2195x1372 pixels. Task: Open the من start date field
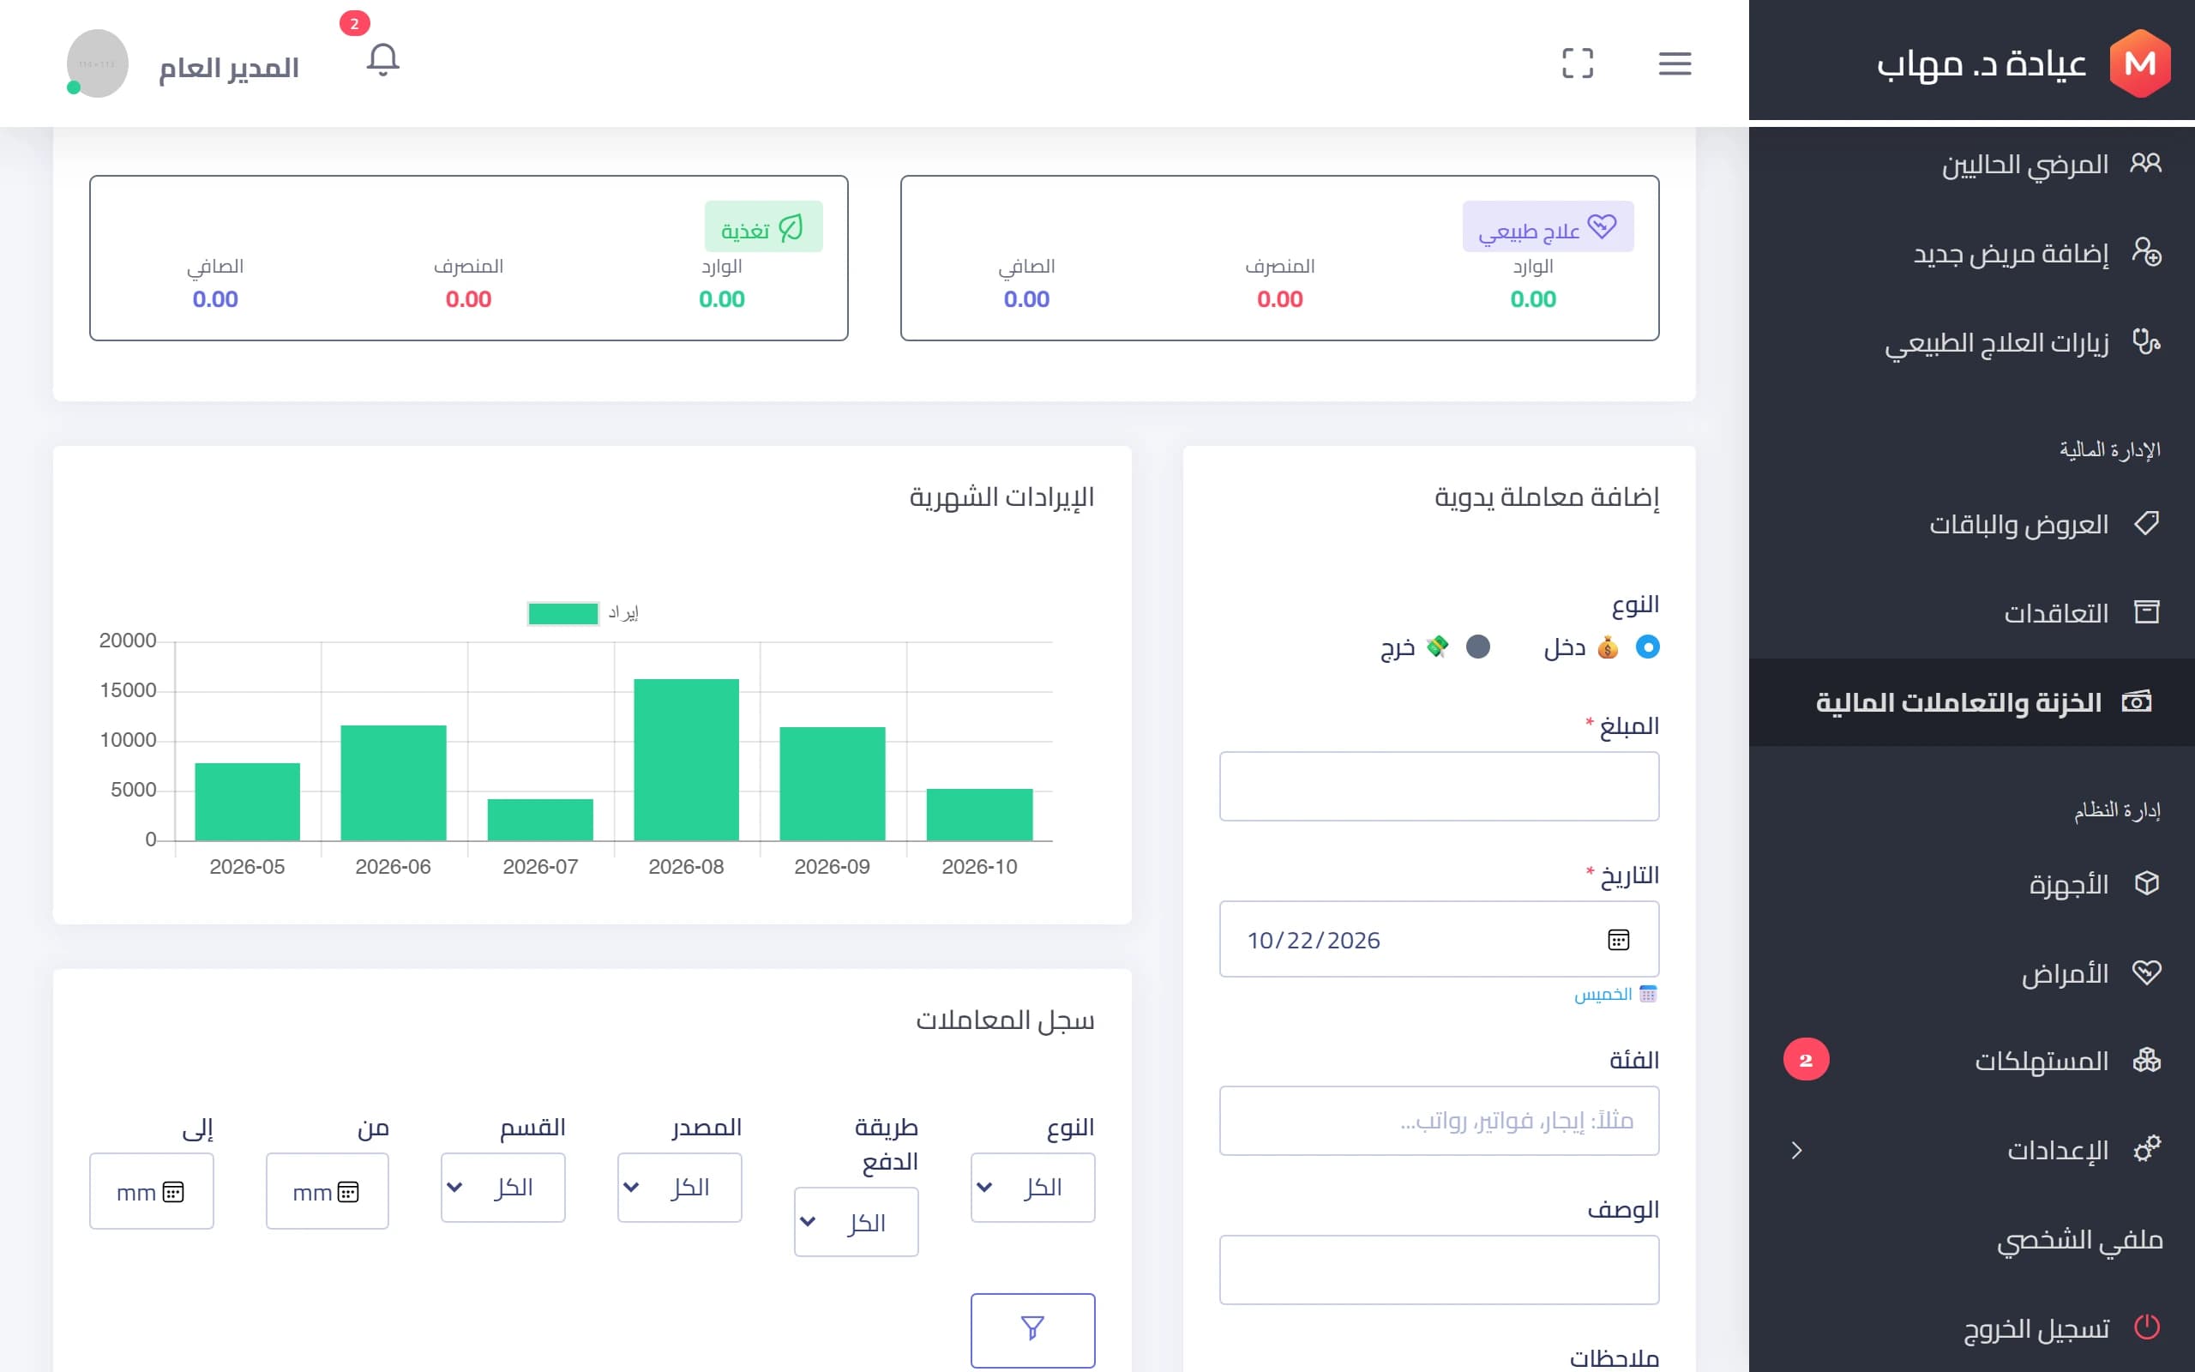pyautogui.click(x=327, y=1190)
